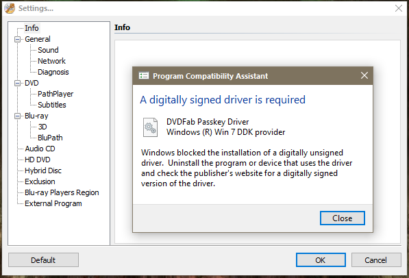Collapse the General tree node
409x278 pixels.
[18, 40]
